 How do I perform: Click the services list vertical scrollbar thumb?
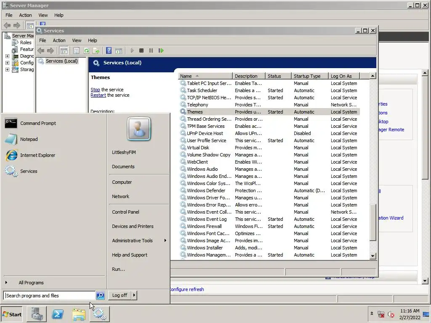373,223
